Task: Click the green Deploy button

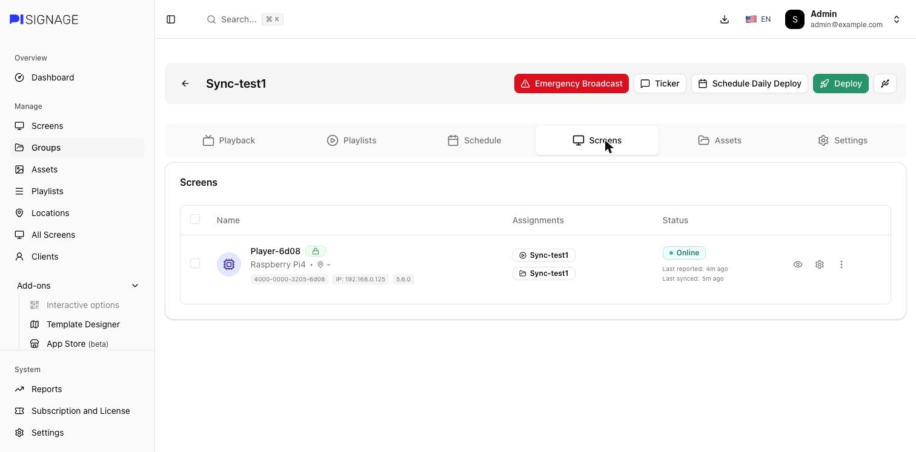Action: pos(841,84)
